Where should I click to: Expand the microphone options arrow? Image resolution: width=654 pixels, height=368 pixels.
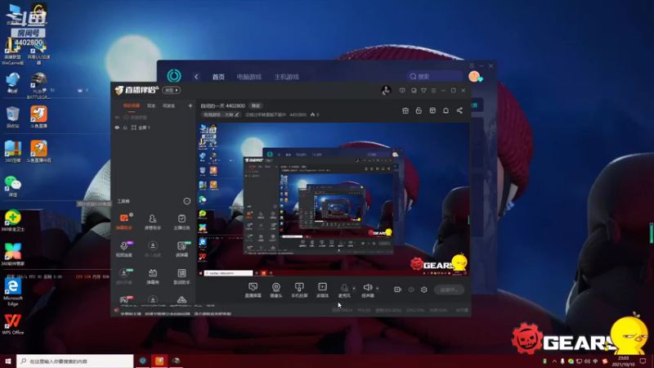(x=354, y=289)
